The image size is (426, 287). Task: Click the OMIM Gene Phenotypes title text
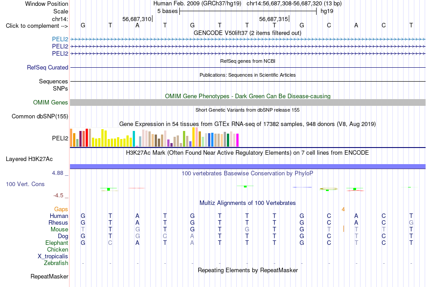pyautogui.click(x=248, y=96)
